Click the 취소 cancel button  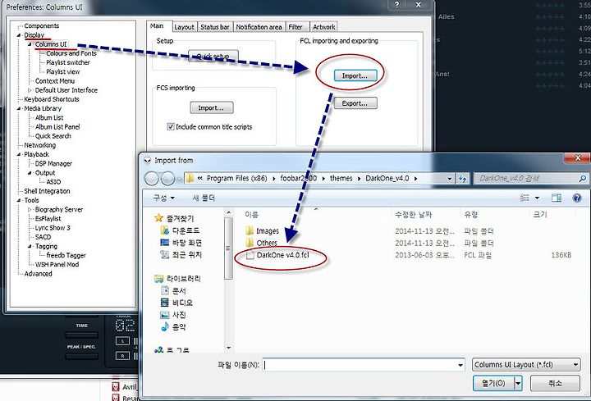point(555,383)
